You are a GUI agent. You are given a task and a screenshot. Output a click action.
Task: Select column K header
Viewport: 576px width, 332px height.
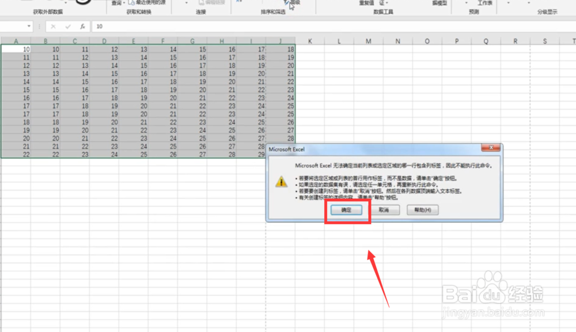310,41
